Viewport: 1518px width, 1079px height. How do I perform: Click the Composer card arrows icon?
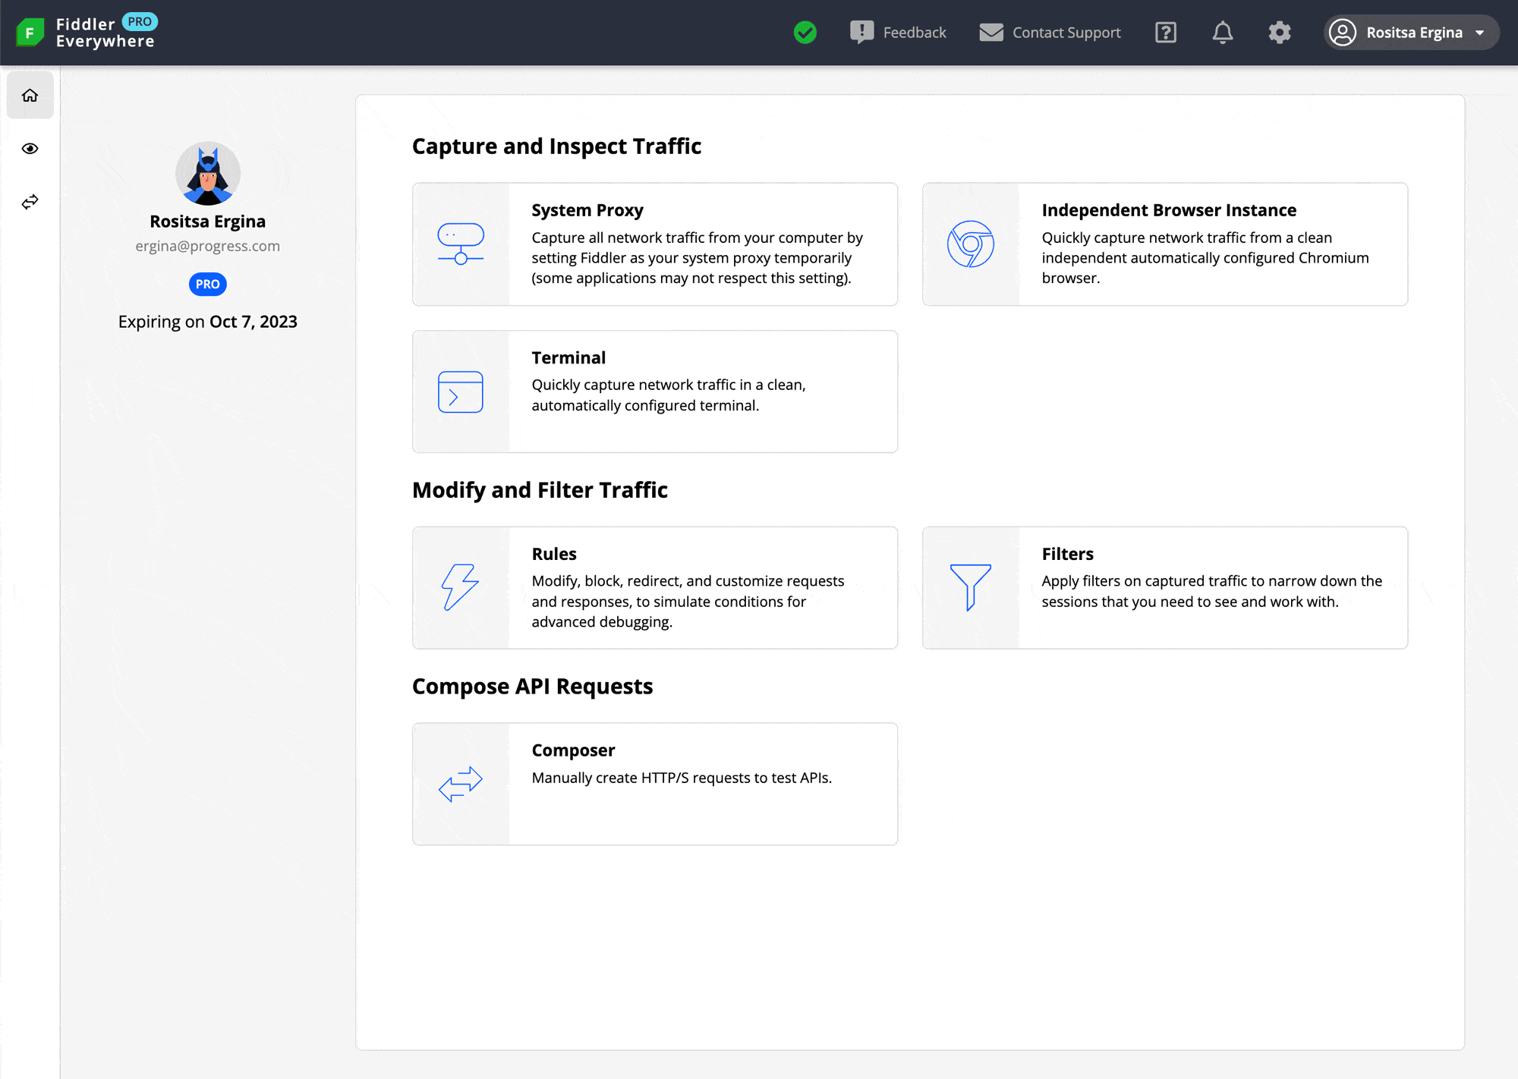pyautogui.click(x=461, y=784)
